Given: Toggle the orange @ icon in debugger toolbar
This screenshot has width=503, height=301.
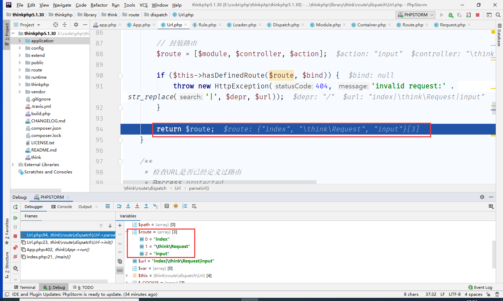Looking at the screenshot, I should (x=176, y=206).
